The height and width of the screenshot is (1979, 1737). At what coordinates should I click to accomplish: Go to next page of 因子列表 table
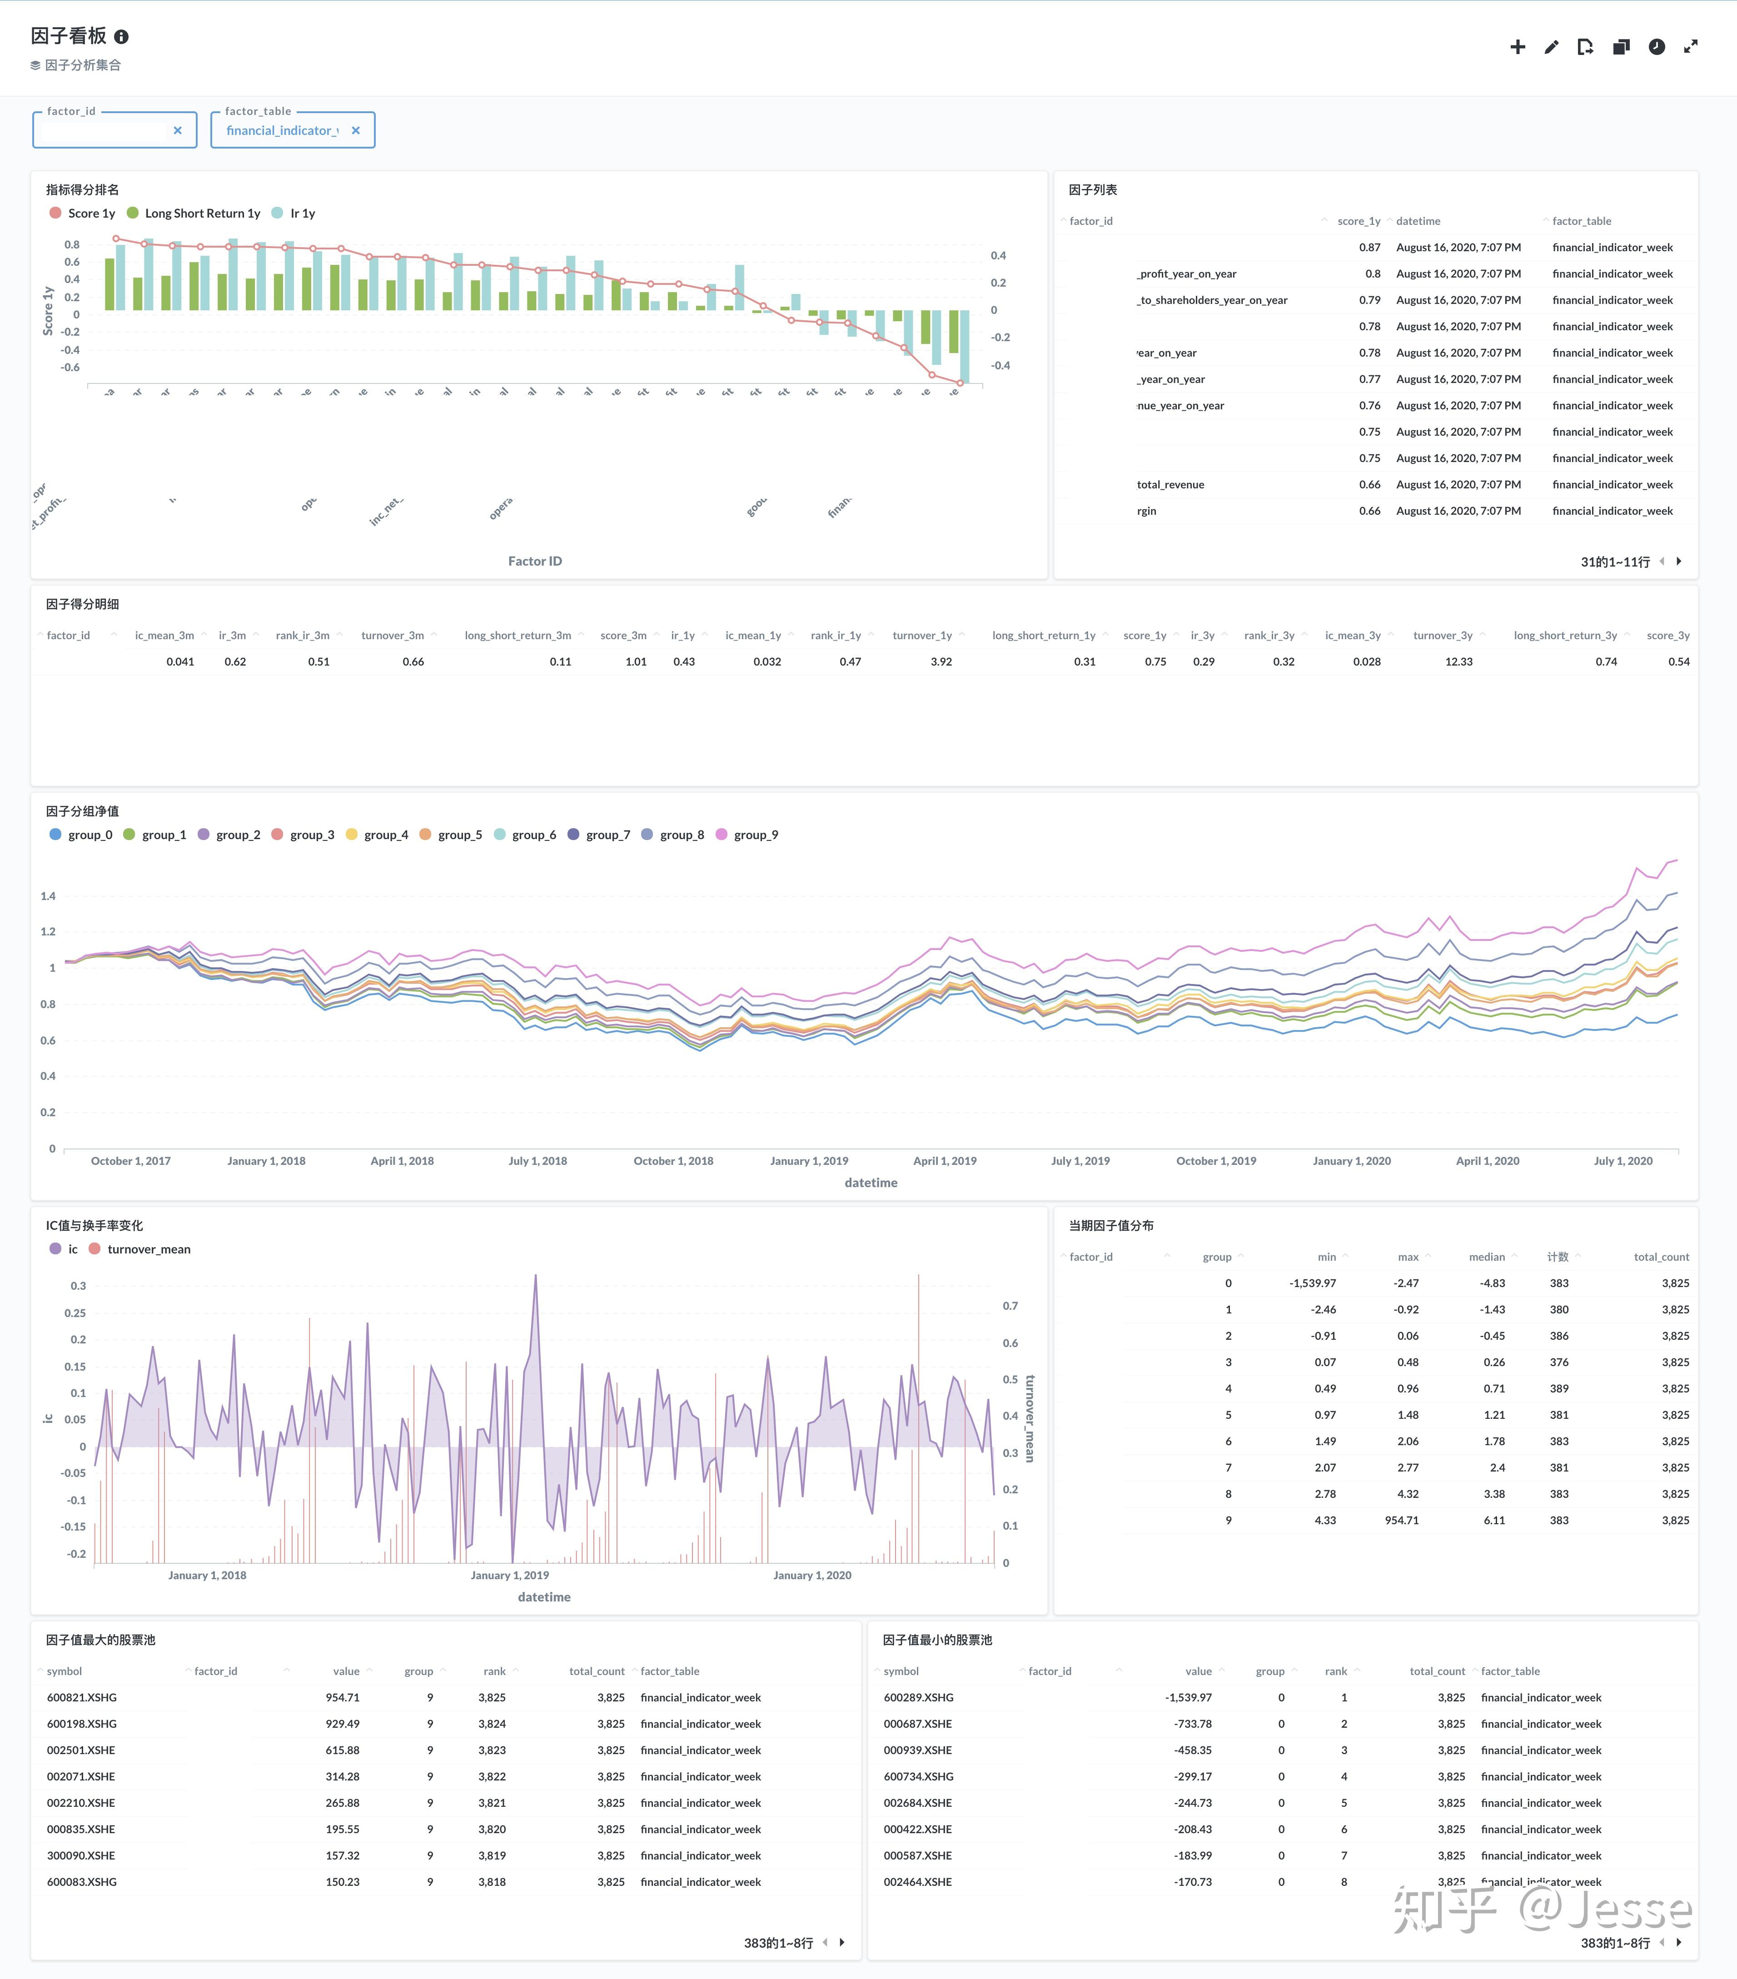pyautogui.click(x=1679, y=561)
